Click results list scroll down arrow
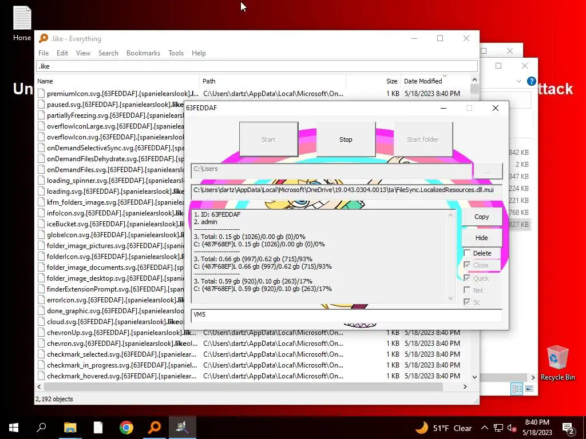The image size is (586, 439). 474,377
